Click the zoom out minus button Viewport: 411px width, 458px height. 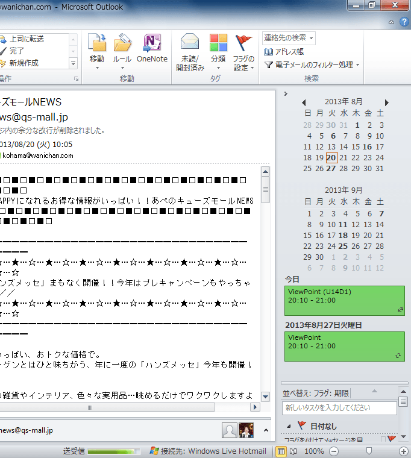(334, 451)
